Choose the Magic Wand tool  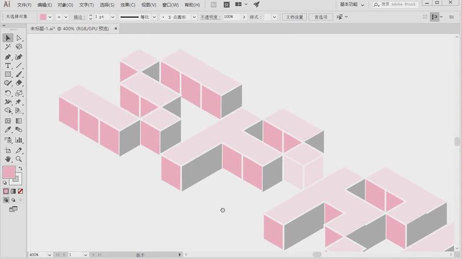[x=8, y=47]
